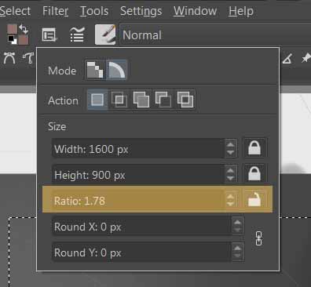Reset colors to black and white
Image resolution: width=311 pixels, height=287 pixels.
point(12,39)
